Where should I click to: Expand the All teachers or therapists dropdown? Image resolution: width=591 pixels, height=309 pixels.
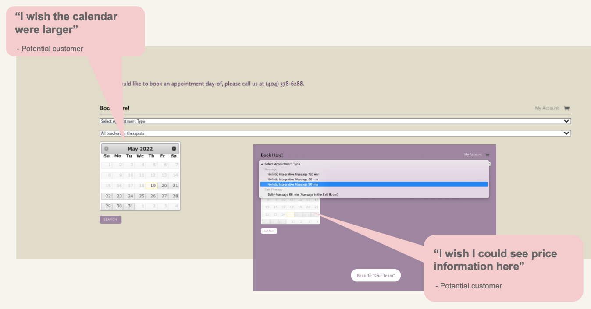[x=335, y=133]
